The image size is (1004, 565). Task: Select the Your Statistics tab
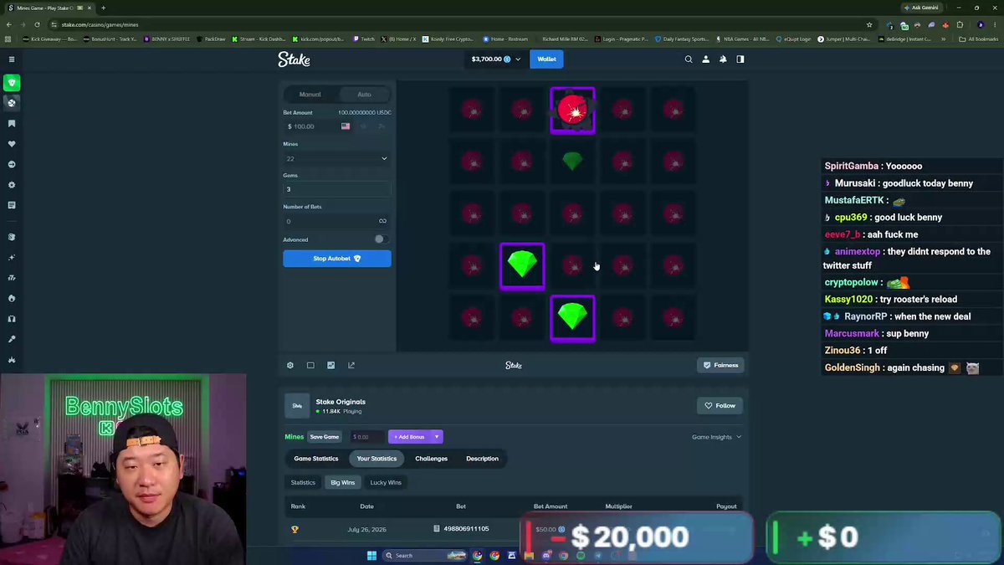tap(376, 459)
